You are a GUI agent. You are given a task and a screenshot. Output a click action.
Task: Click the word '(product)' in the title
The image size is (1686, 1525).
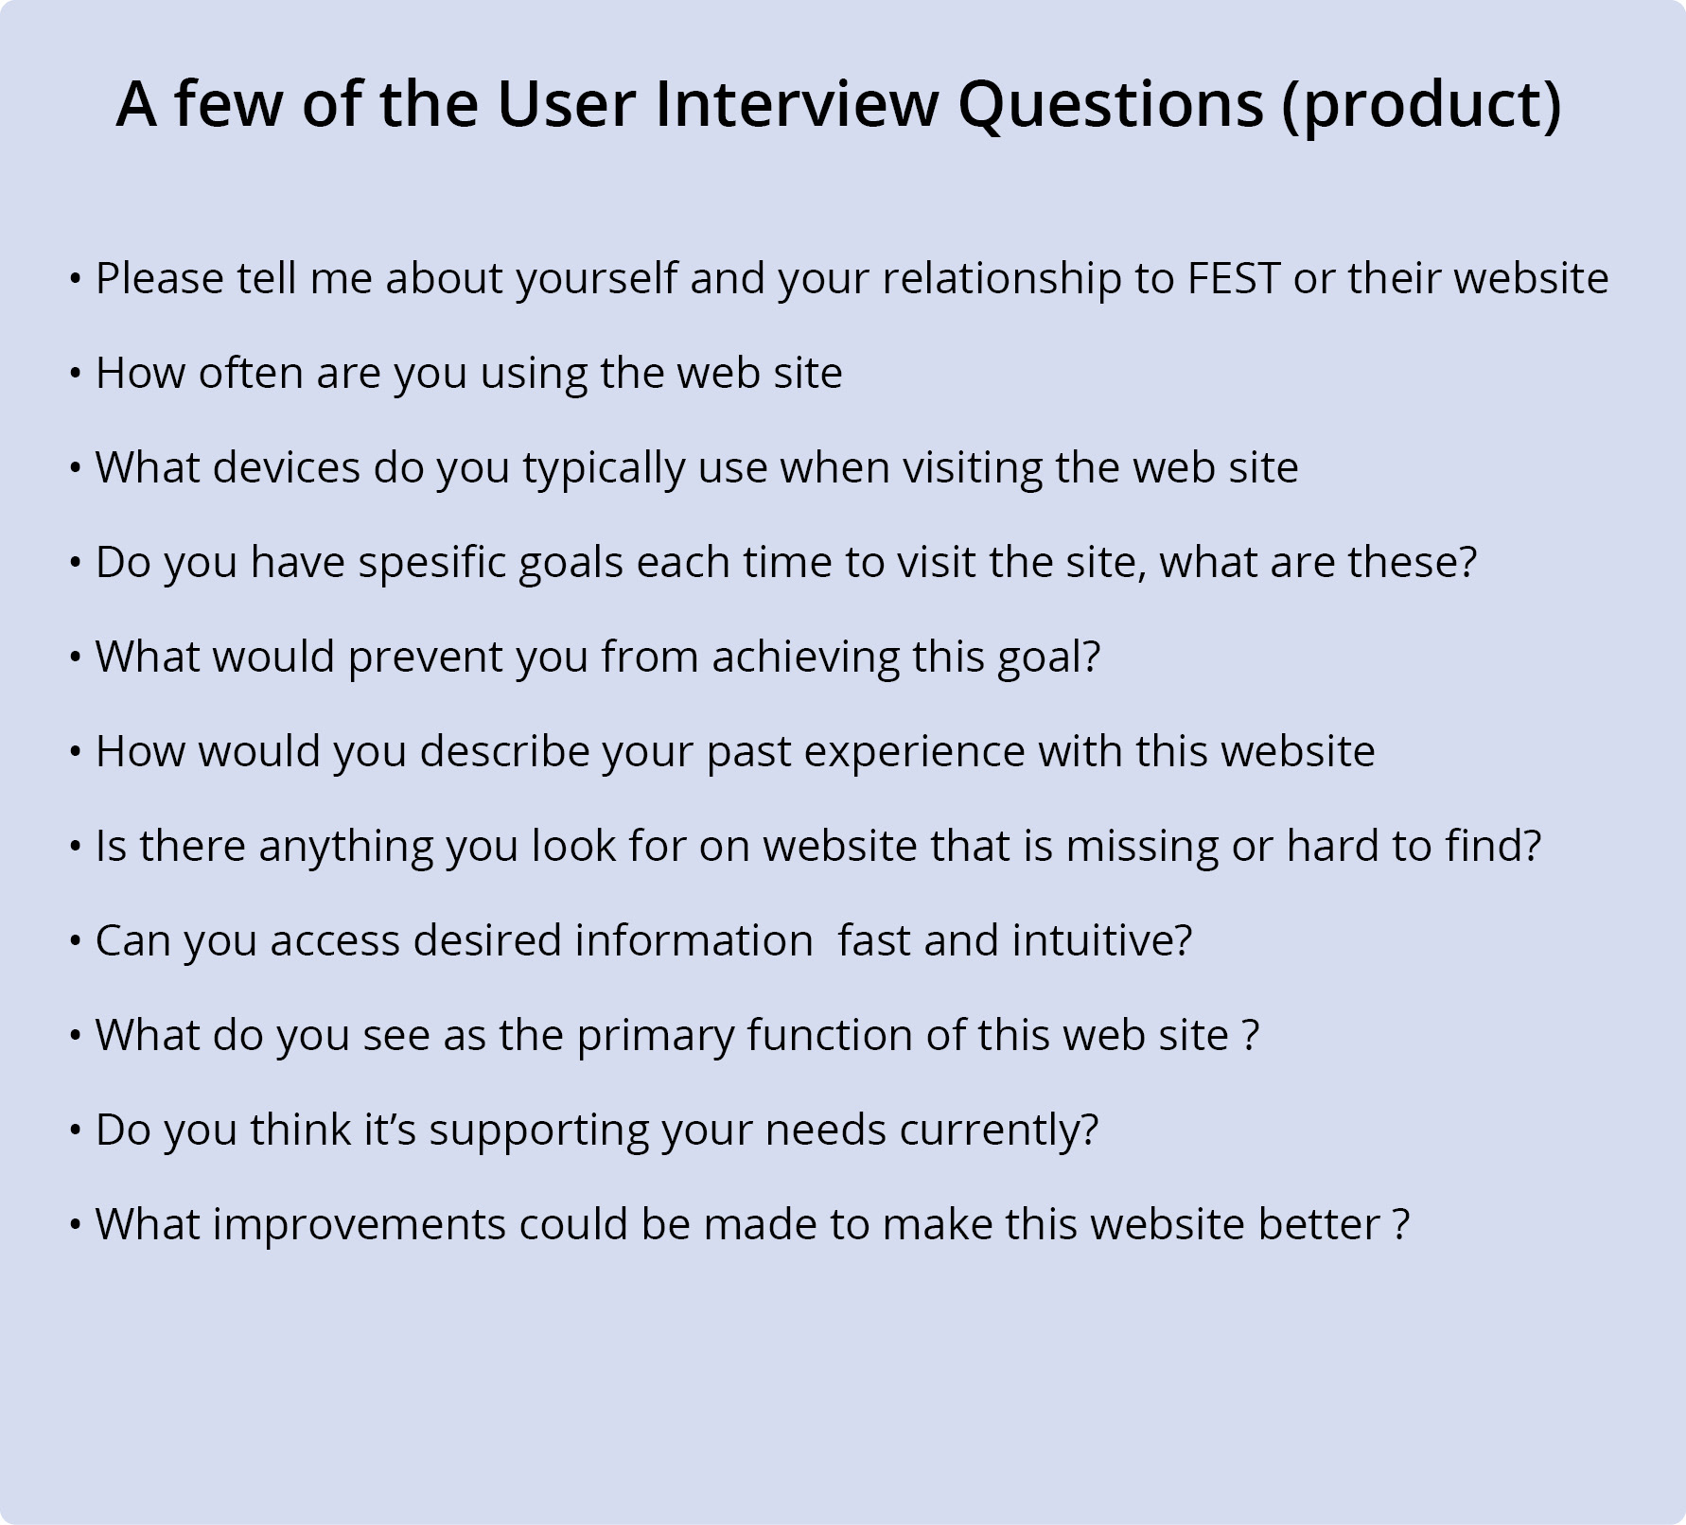coord(1421,106)
